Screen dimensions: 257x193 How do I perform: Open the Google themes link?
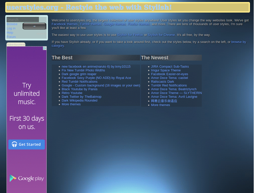click(x=114, y=24)
